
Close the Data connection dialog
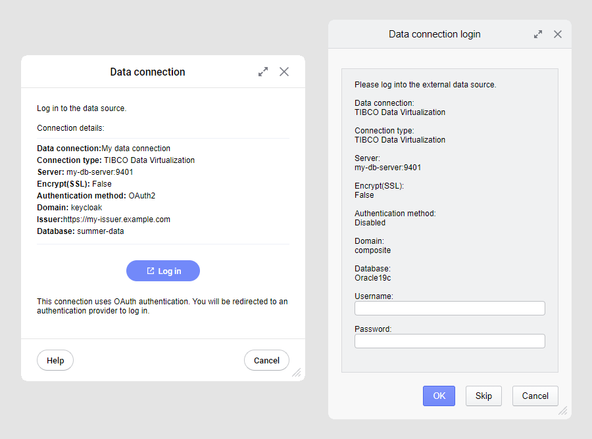[x=284, y=72]
